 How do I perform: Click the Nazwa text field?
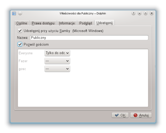(x=89, y=38)
